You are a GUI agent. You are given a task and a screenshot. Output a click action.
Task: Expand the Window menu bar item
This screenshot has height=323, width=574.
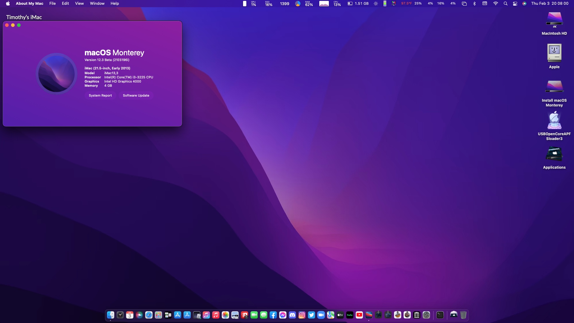point(97,3)
